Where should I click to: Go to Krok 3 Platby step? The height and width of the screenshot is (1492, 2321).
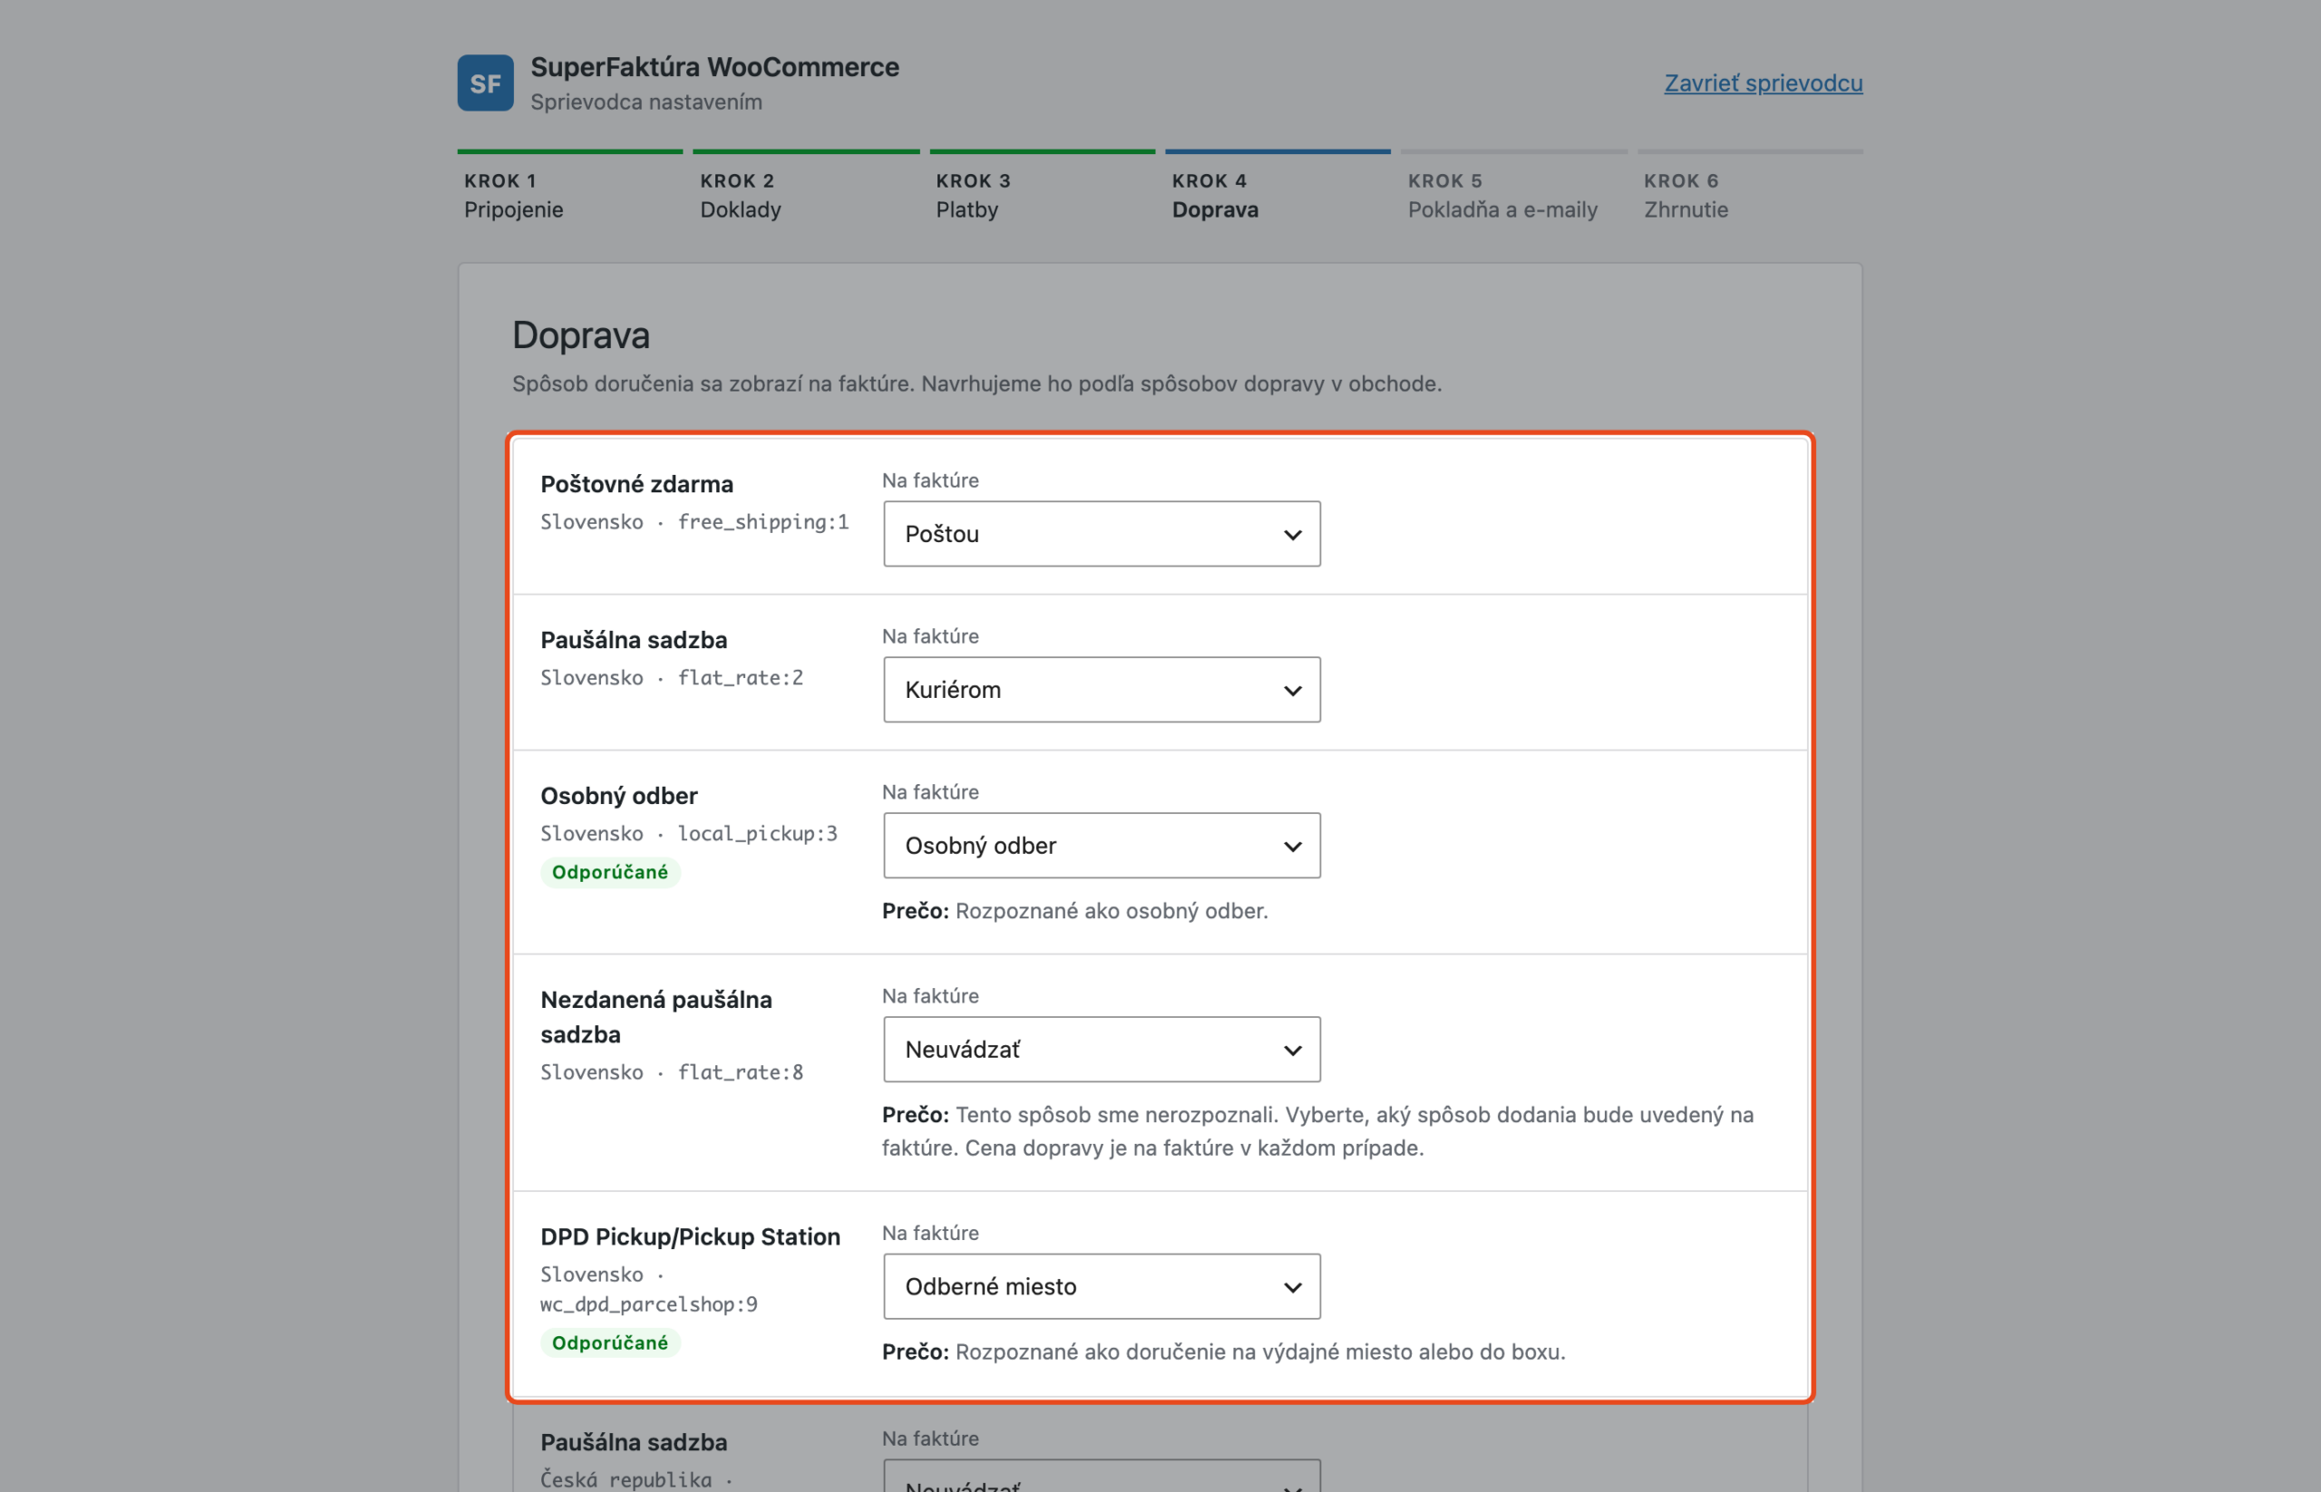coord(1042,188)
